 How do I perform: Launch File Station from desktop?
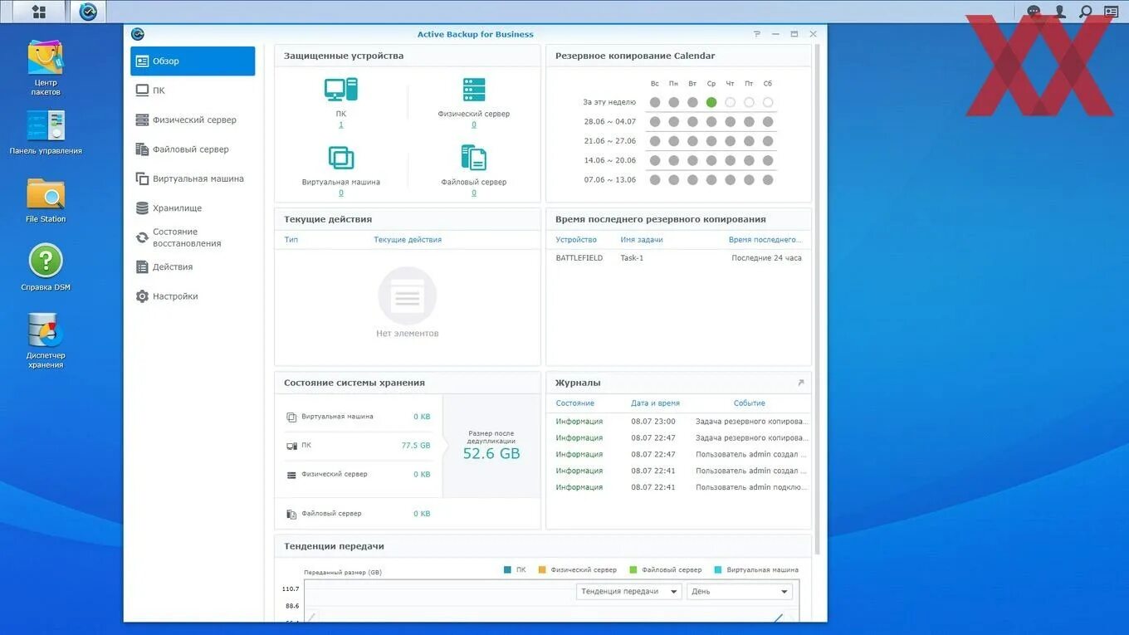pyautogui.click(x=46, y=200)
